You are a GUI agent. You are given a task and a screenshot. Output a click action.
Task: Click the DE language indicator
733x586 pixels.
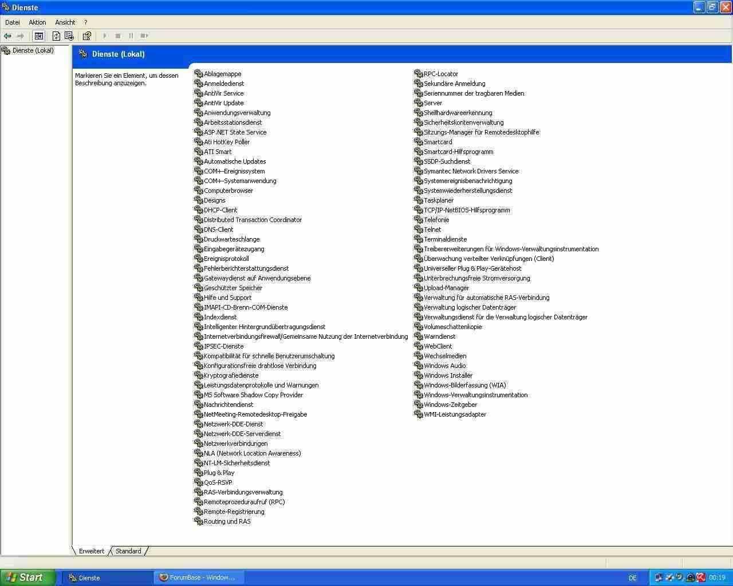[x=633, y=578]
